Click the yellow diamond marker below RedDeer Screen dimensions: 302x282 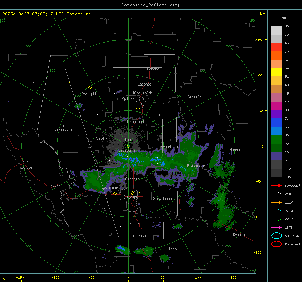coord(138,109)
